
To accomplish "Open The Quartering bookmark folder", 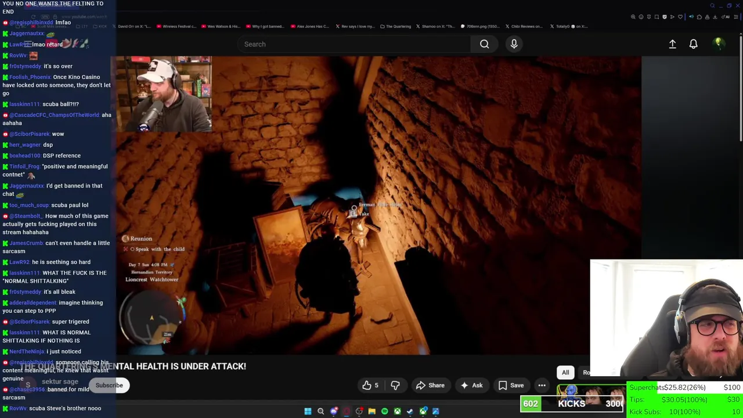I will pyautogui.click(x=395, y=26).
